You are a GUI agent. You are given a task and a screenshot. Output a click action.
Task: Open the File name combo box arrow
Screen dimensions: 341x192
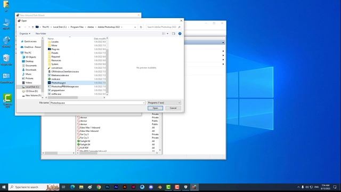[x=144, y=103]
